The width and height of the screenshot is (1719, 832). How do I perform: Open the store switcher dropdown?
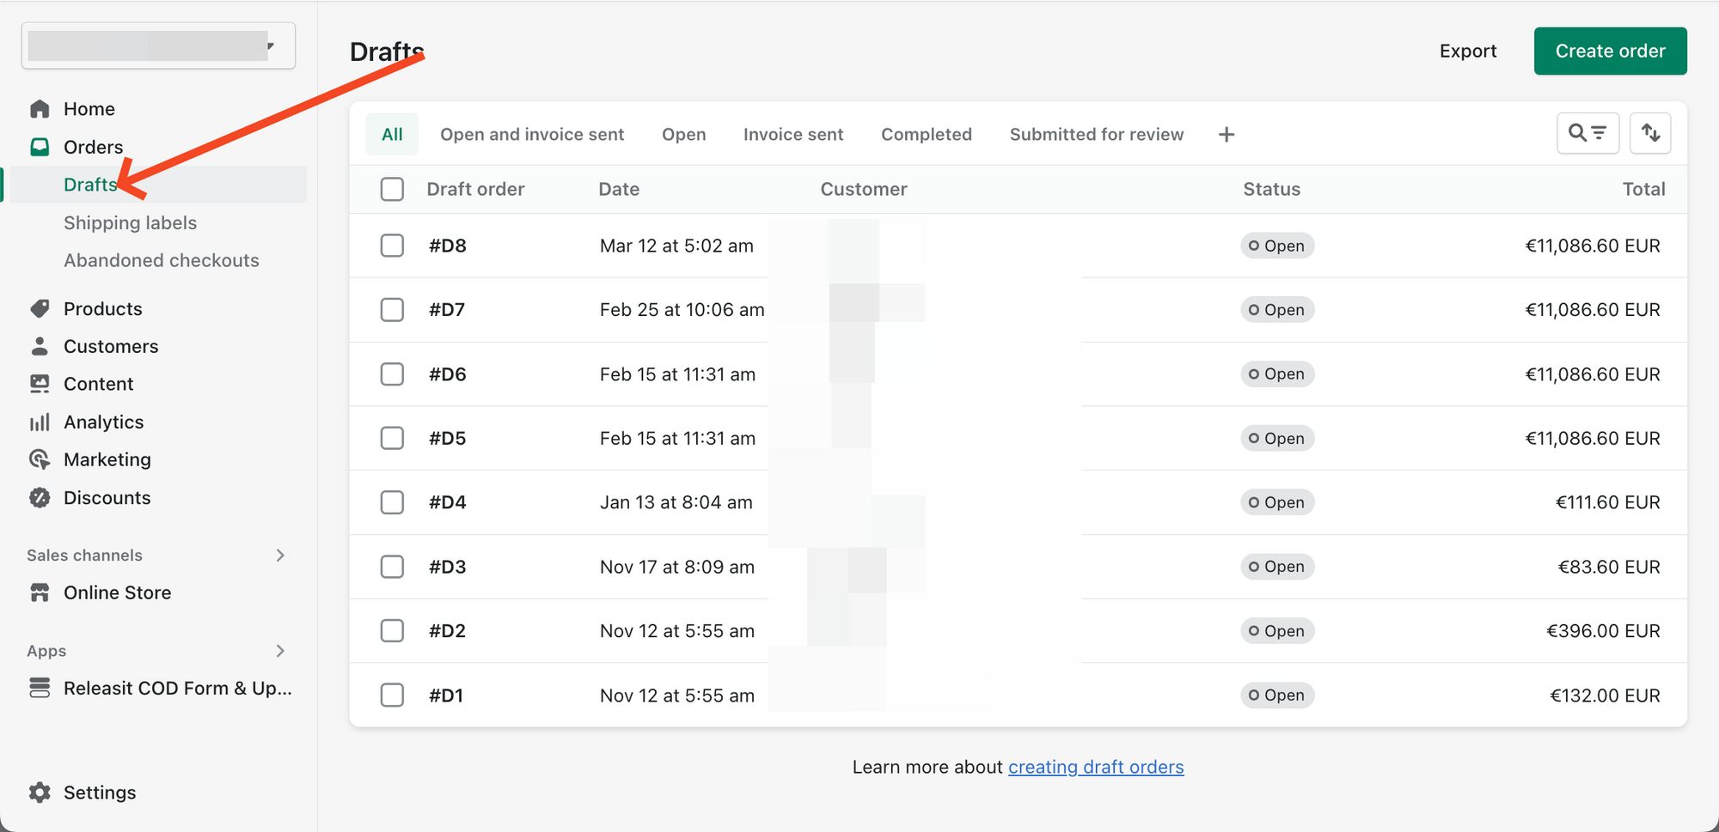158,46
